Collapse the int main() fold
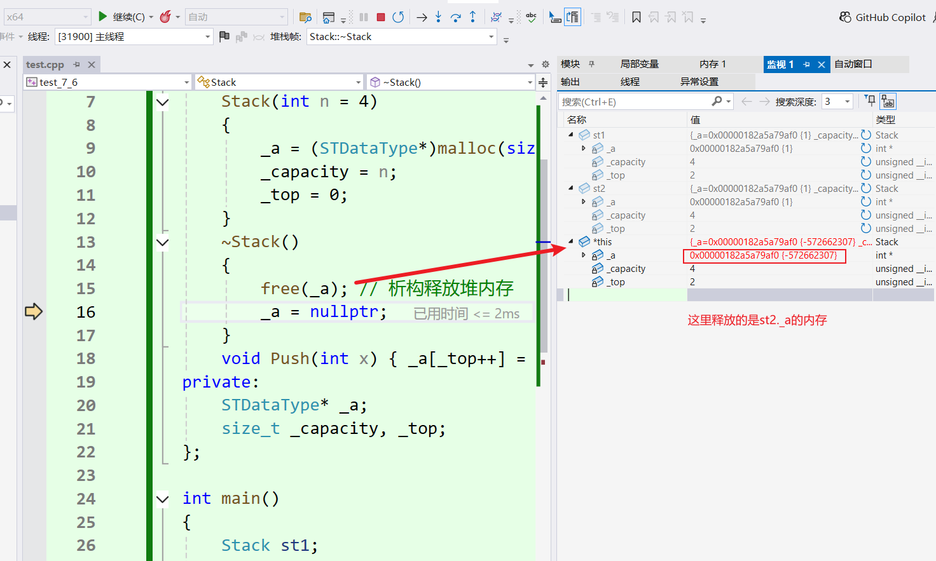 tap(163, 499)
